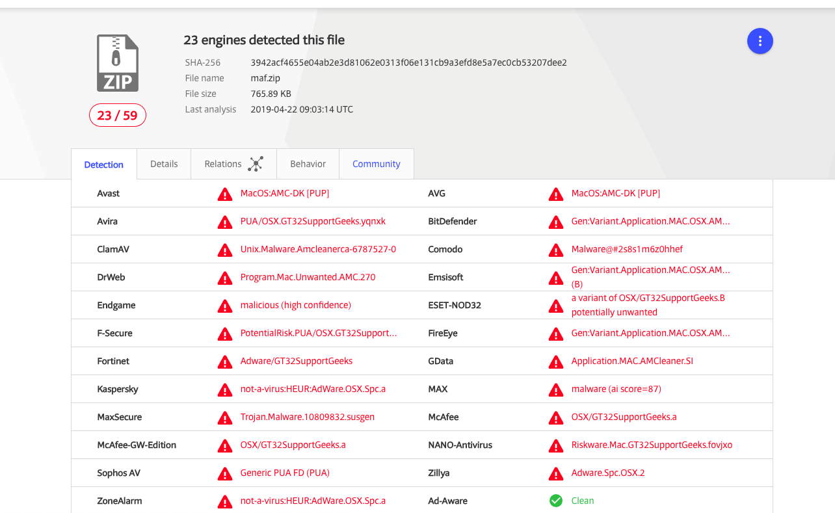This screenshot has width=835, height=513.
Task: Click NANO-Antivirus result Riskware.Mac.GT32SupportGeeks.fovjxo
Action: [652, 445]
